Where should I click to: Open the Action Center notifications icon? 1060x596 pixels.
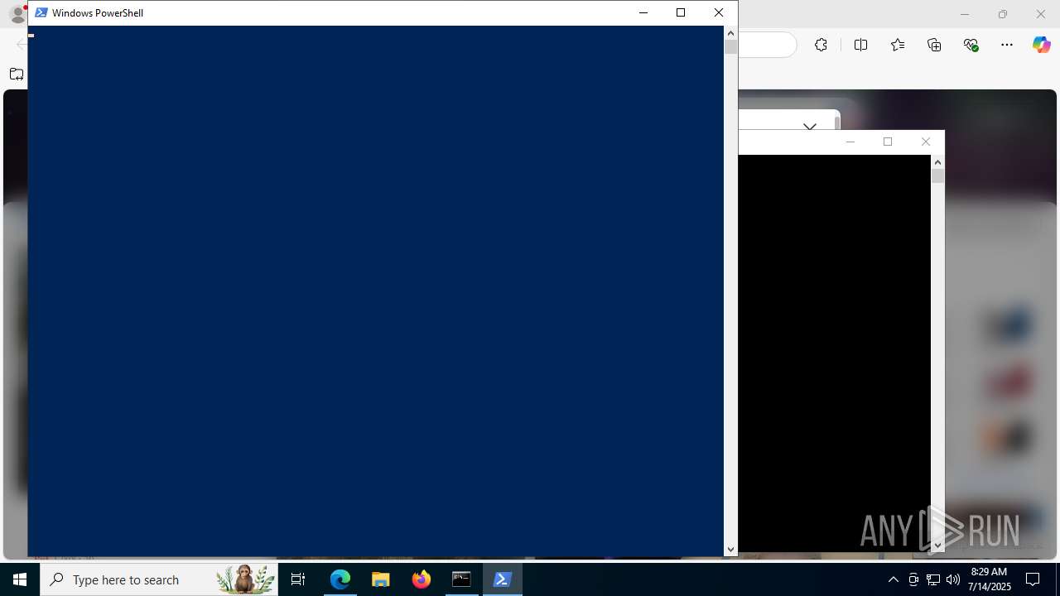(x=1033, y=579)
